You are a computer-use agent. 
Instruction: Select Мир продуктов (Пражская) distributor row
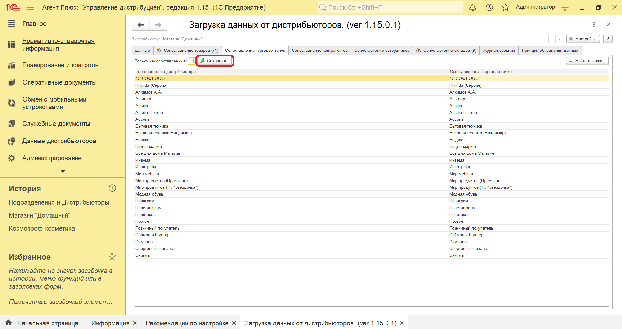pos(292,180)
